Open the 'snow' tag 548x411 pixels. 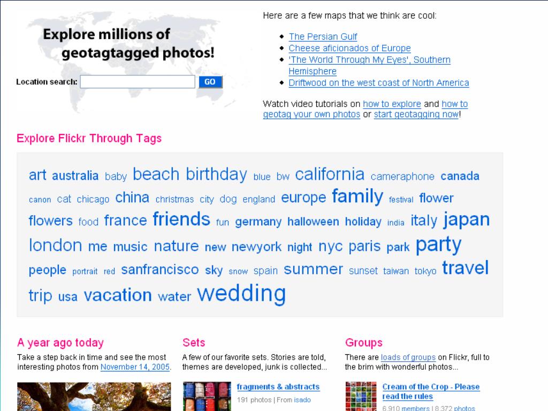tap(238, 271)
